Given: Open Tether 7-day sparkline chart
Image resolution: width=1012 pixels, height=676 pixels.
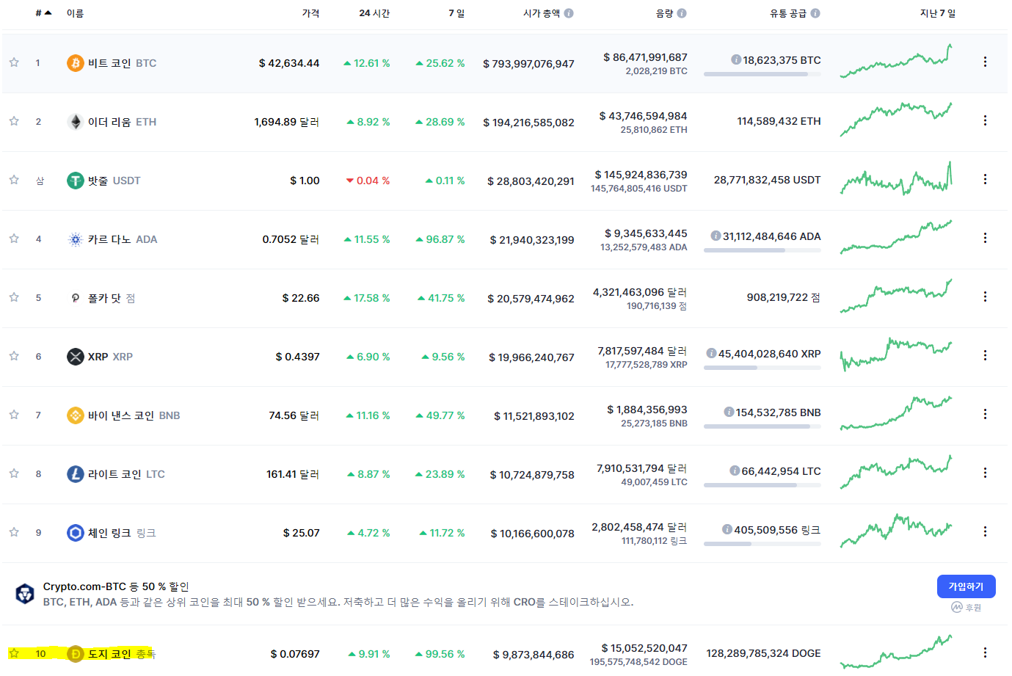Looking at the screenshot, I should 896,178.
